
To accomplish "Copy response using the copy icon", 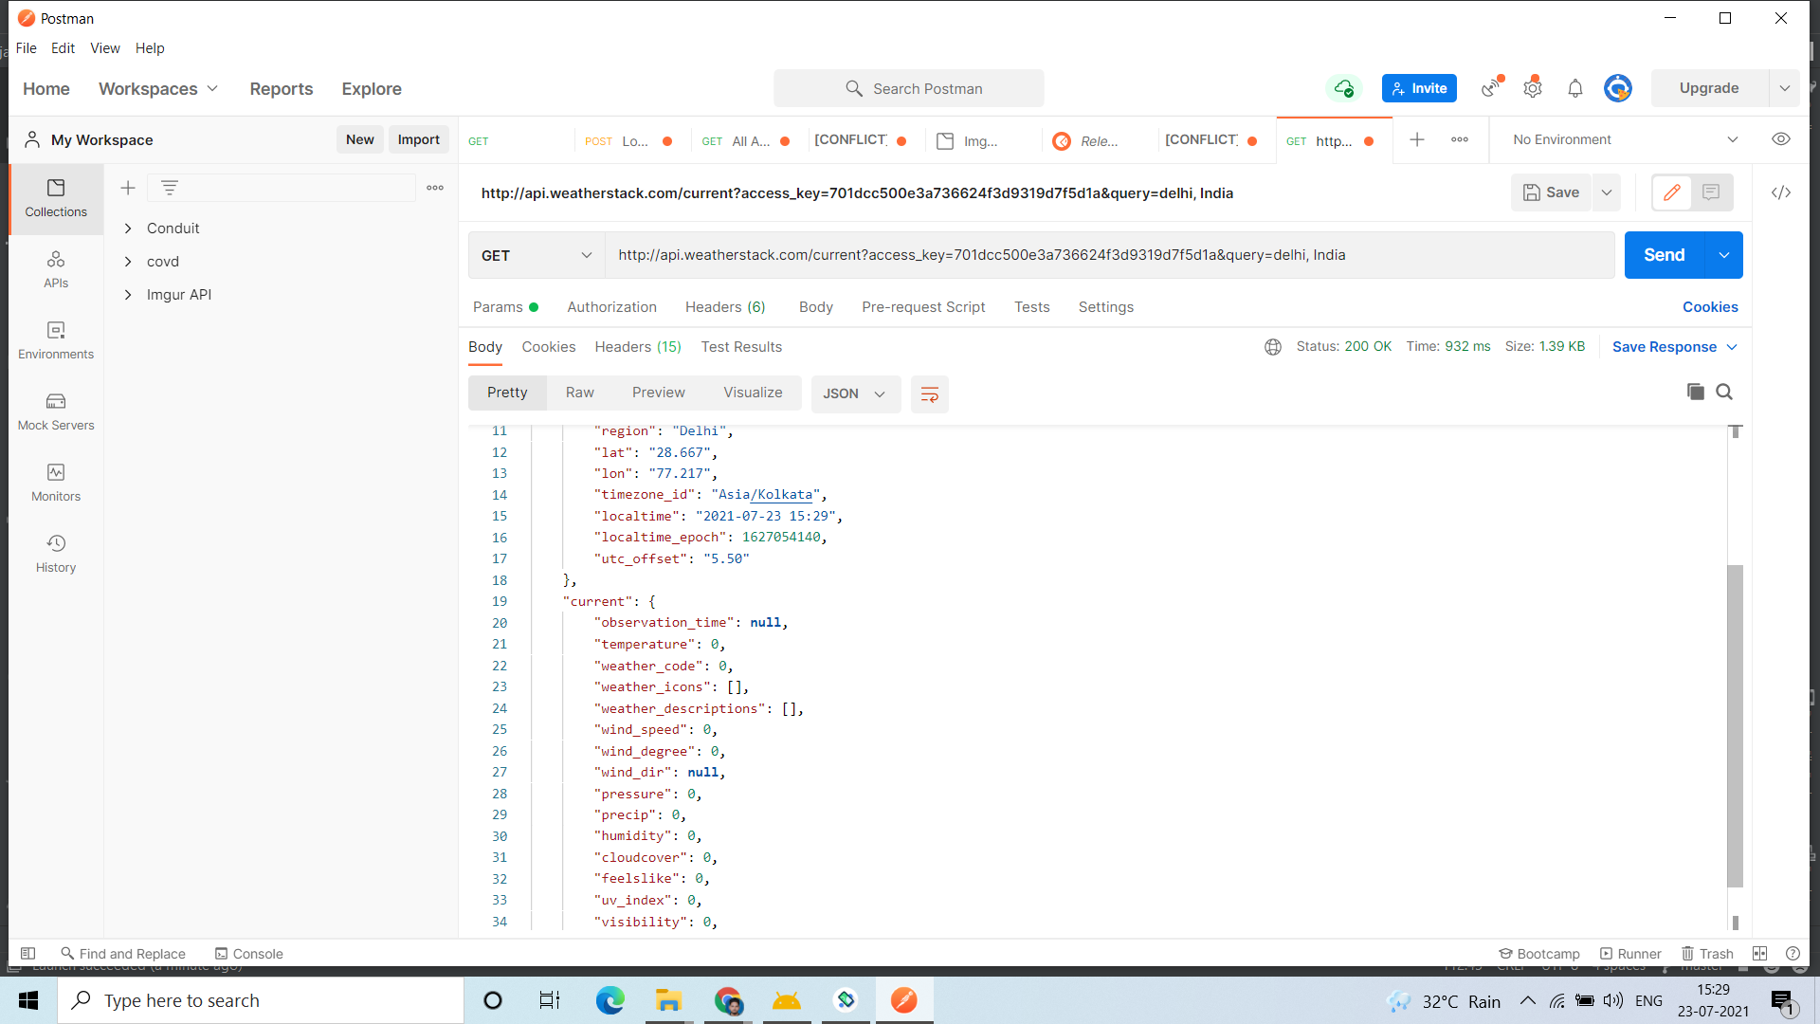I will (x=1695, y=392).
